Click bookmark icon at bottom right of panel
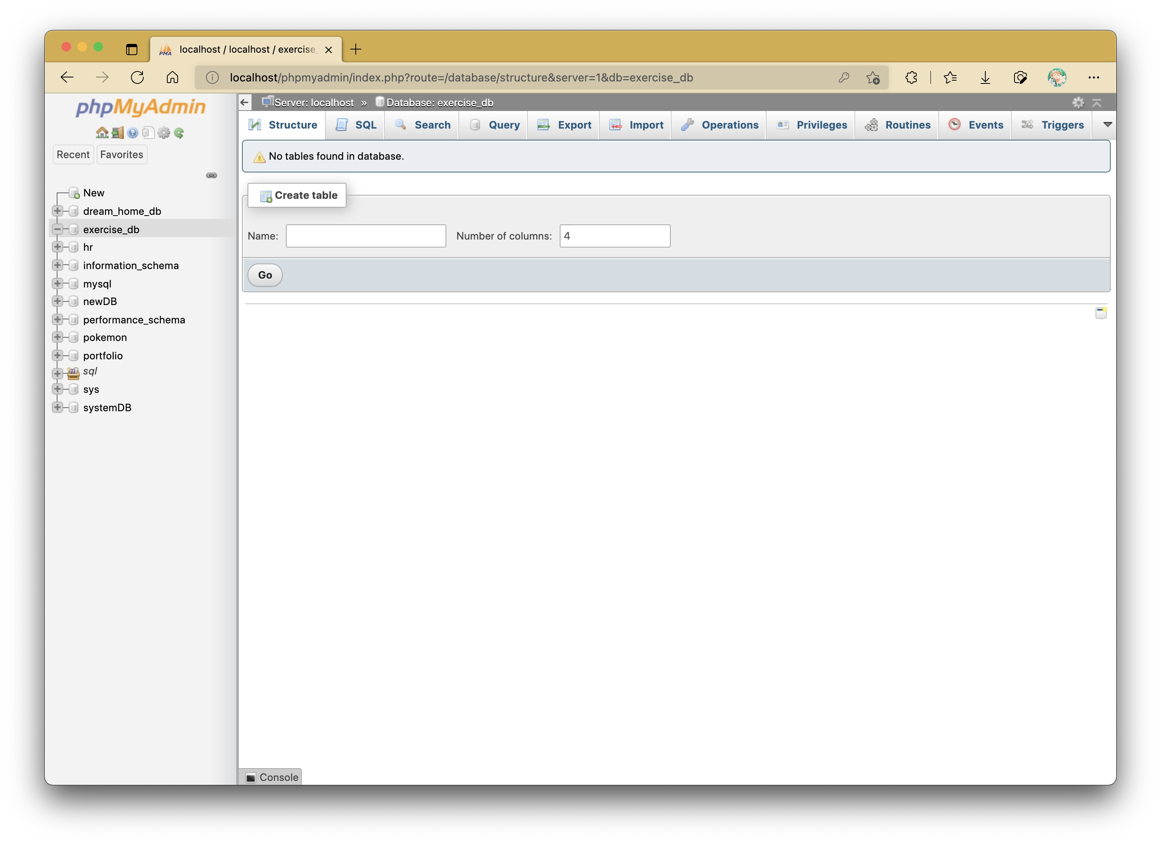This screenshot has width=1161, height=844. point(1101,313)
